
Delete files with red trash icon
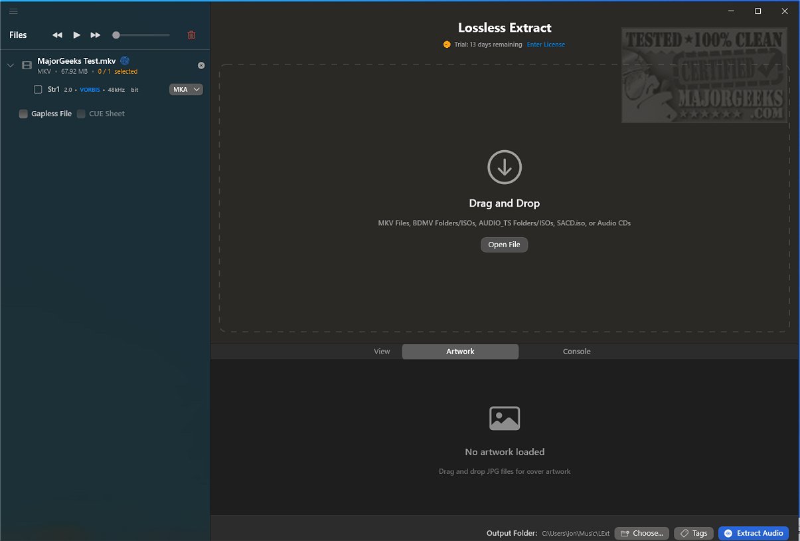[x=192, y=35]
